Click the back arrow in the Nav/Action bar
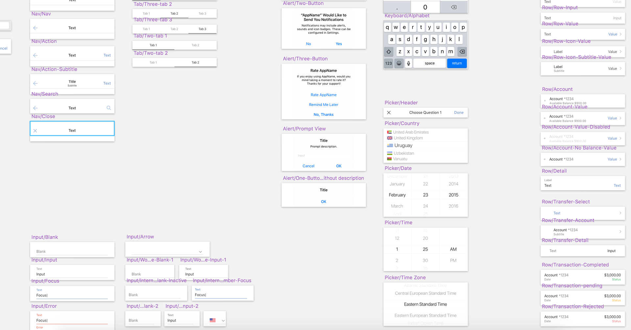 [35, 55]
